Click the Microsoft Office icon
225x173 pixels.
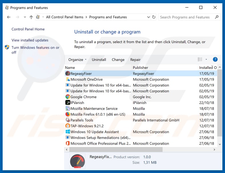point(67,143)
